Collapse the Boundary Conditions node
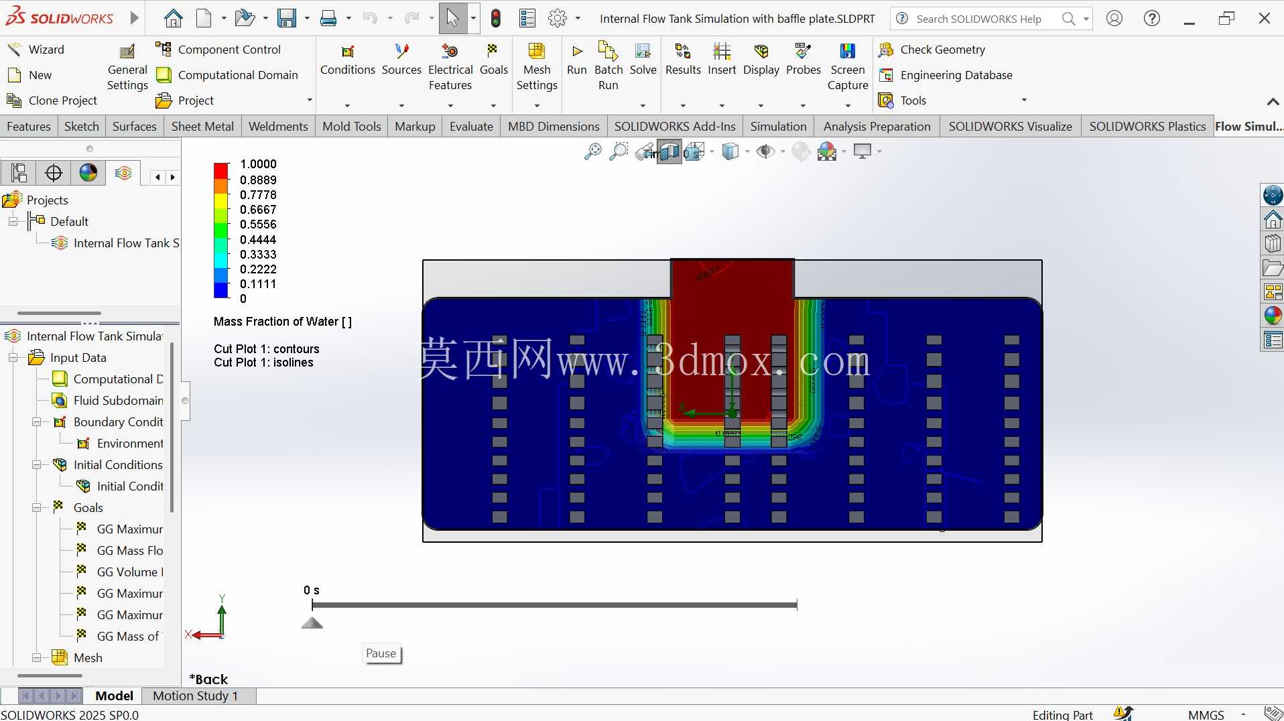This screenshot has height=721, width=1284. click(x=37, y=422)
